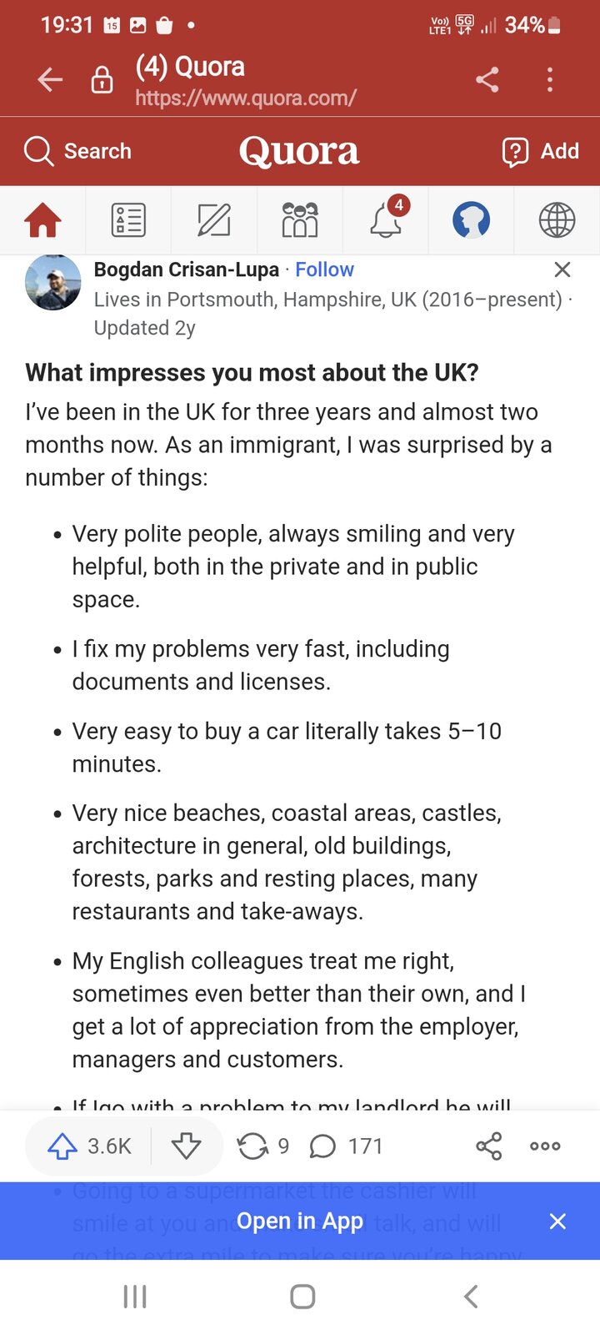
Task: Tap the Open in App banner
Action: tap(300, 1222)
